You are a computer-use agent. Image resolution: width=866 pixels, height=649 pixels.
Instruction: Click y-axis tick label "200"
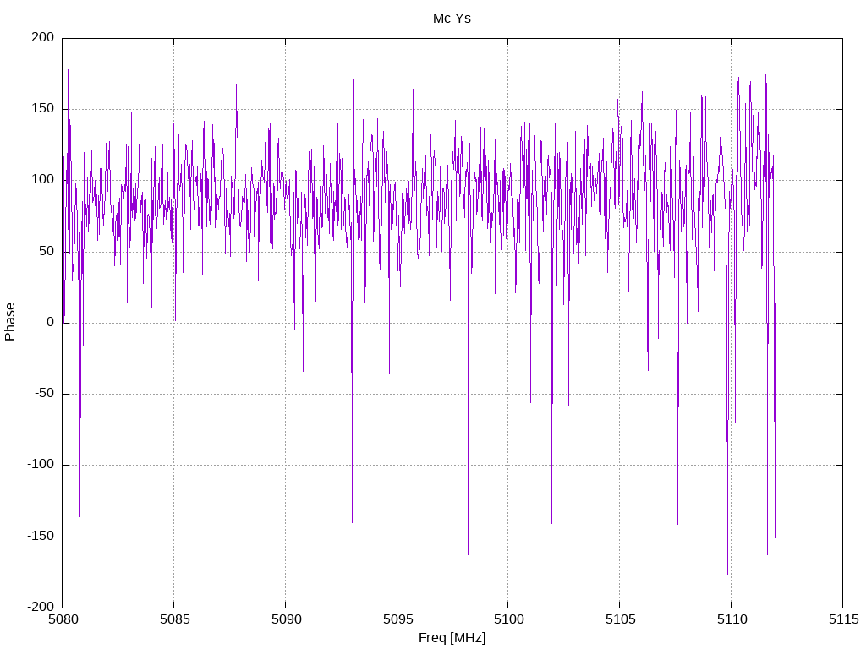point(43,37)
